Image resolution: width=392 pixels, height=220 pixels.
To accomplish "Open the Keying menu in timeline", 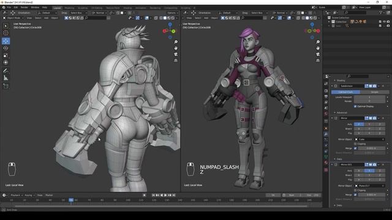I will tap(29, 196).
